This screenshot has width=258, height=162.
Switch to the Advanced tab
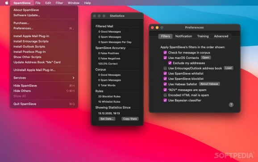(x=221, y=36)
